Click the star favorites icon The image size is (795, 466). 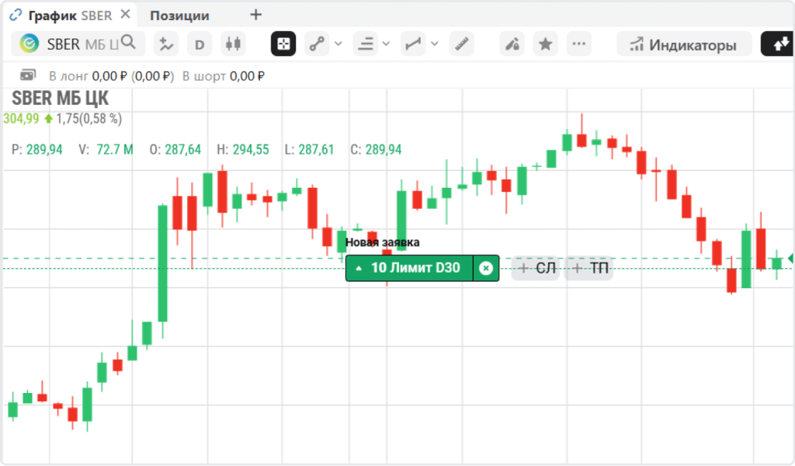[x=546, y=44]
